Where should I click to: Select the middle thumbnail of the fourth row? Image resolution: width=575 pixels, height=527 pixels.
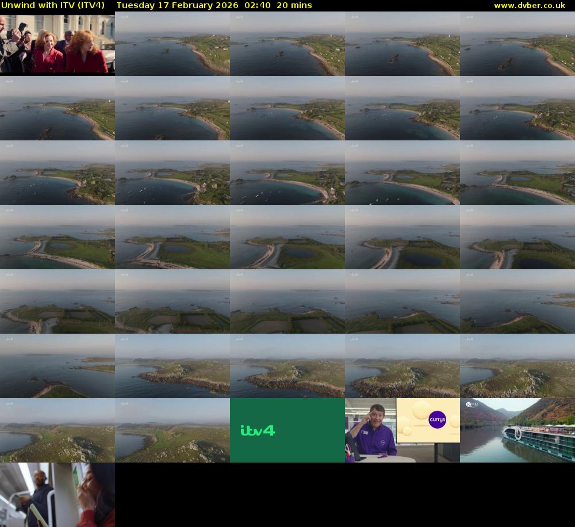pyautogui.click(x=287, y=237)
